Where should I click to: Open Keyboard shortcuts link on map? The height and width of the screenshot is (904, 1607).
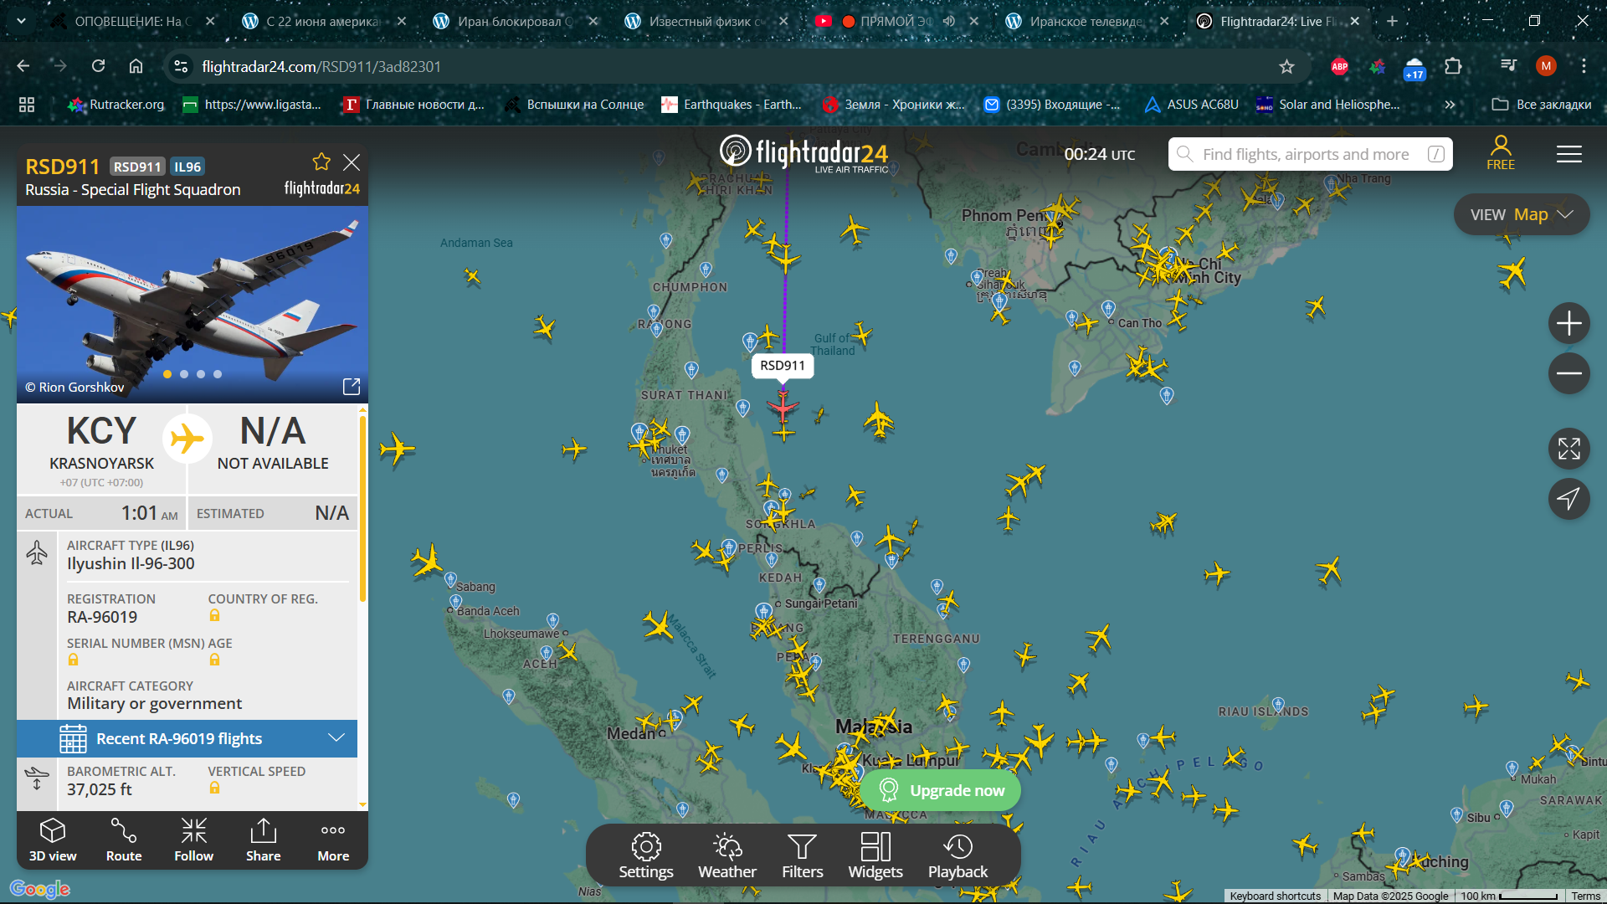click(1276, 896)
